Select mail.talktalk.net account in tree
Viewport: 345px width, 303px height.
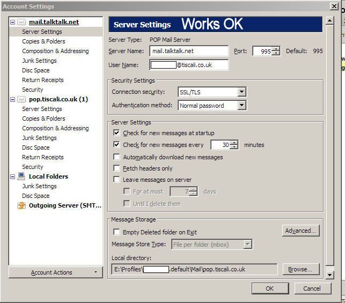click(54, 22)
